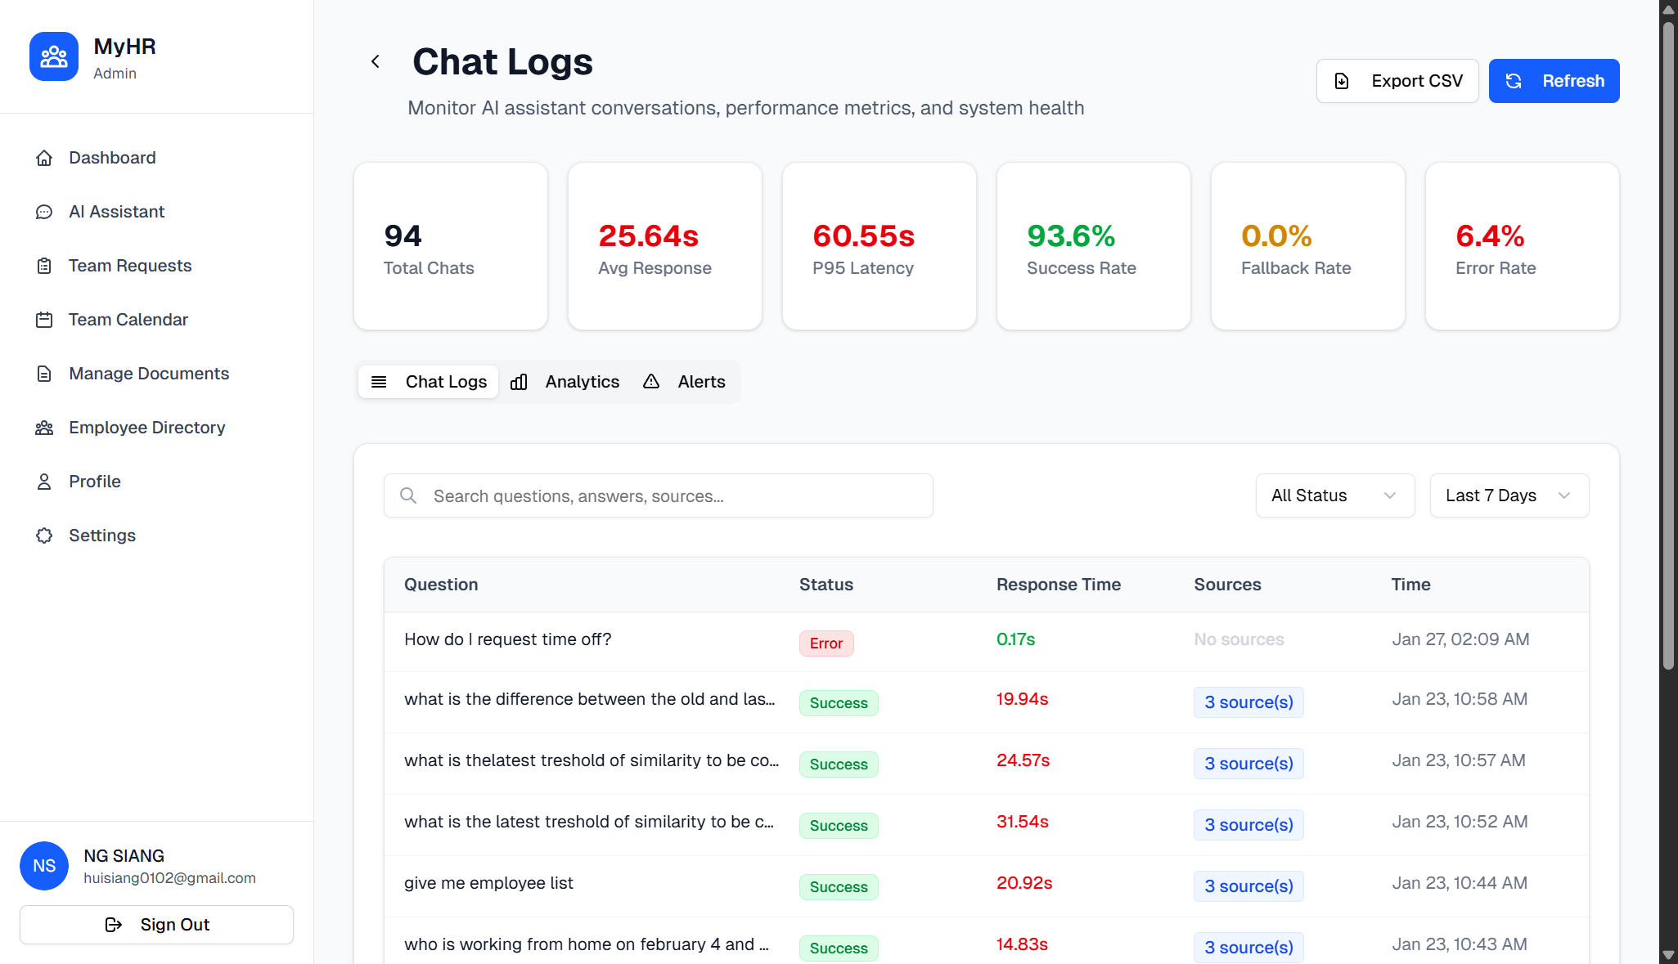Select the Chat Logs tab
This screenshot has width=1678, height=964.
tap(429, 382)
